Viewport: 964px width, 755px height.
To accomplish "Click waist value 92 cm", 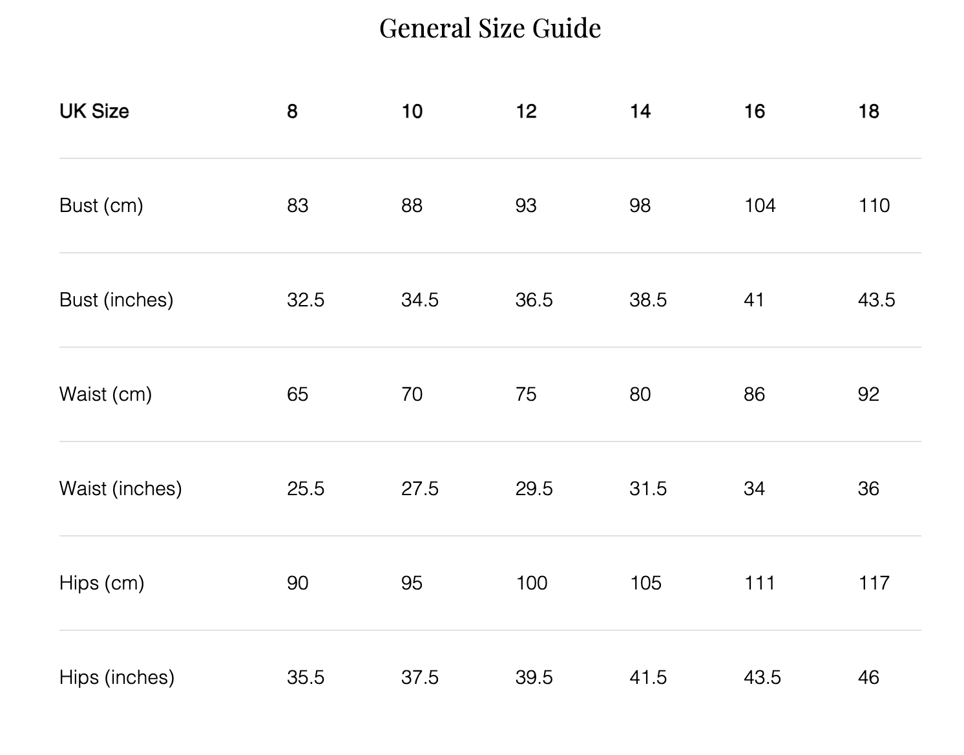I will click(x=868, y=394).
